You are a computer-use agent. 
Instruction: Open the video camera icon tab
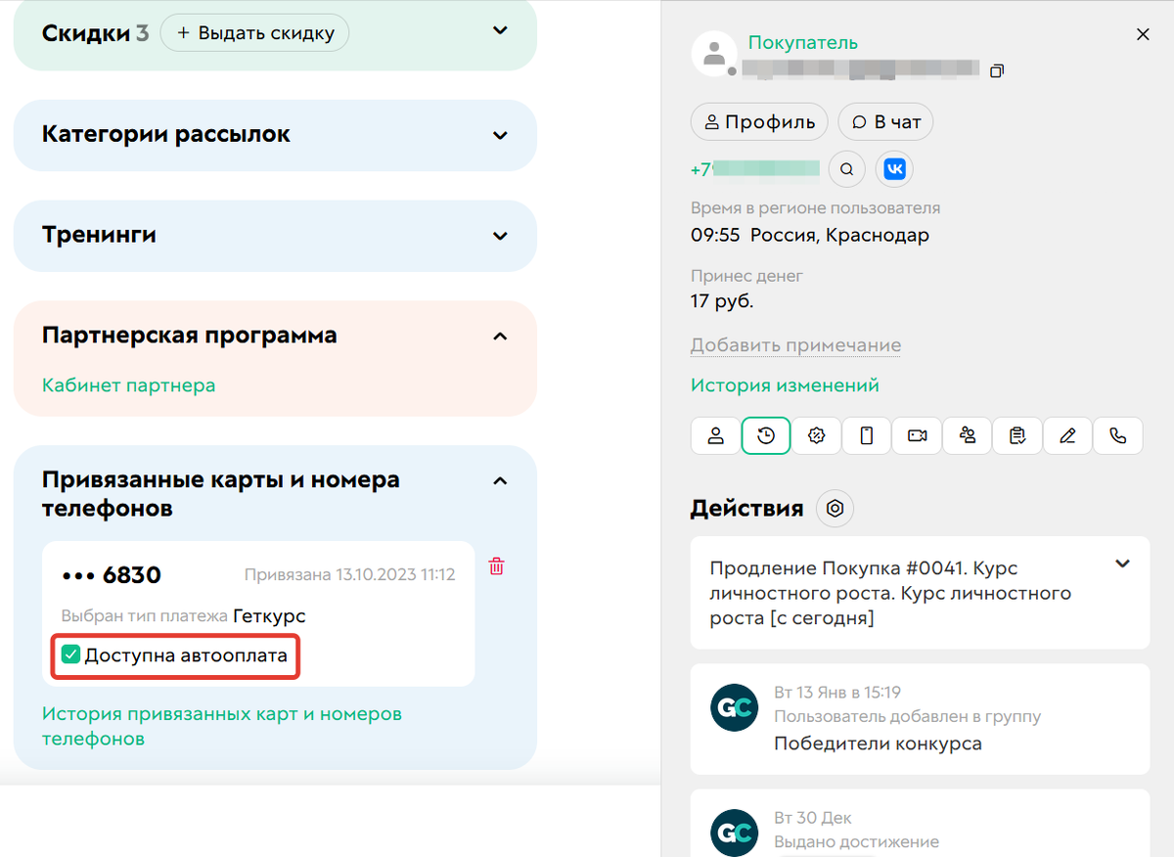click(917, 434)
